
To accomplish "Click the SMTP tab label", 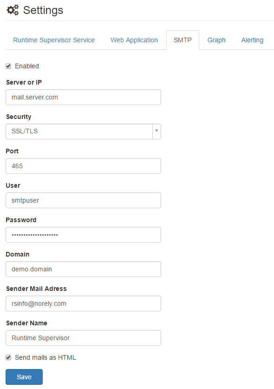I will (183, 40).
